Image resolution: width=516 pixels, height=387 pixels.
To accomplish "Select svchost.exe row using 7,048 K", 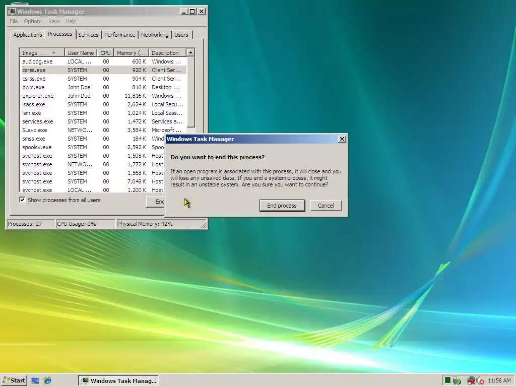I will tap(93, 181).
